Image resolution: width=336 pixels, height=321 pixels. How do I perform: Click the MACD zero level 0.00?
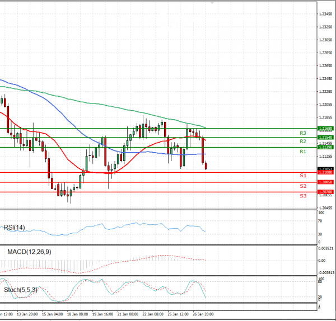tap(322, 261)
